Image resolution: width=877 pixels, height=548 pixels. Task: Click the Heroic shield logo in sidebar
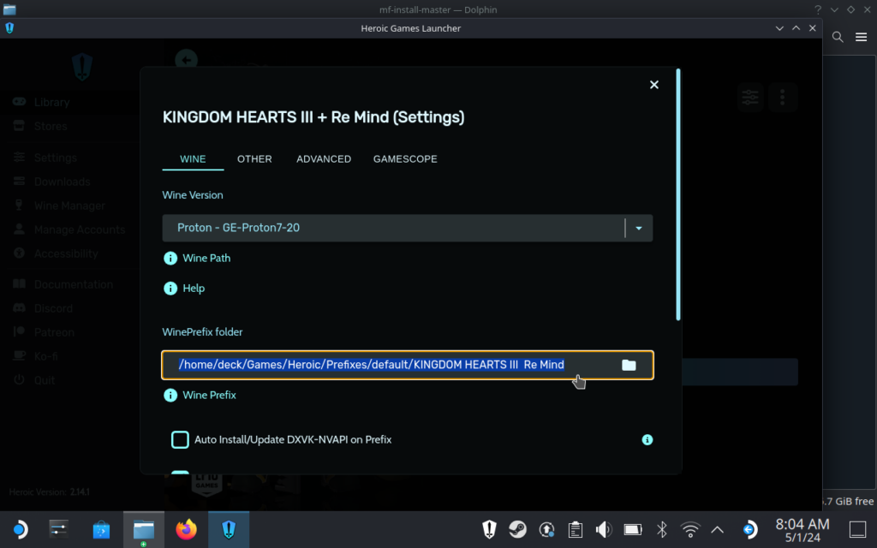82,67
